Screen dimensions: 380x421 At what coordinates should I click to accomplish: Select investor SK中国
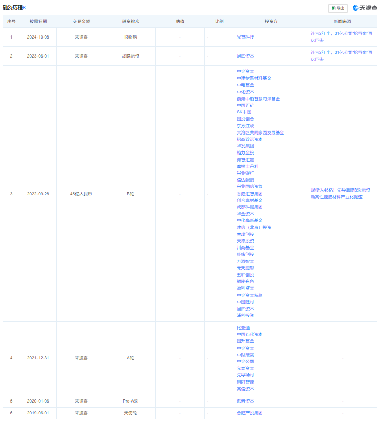point(244,112)
